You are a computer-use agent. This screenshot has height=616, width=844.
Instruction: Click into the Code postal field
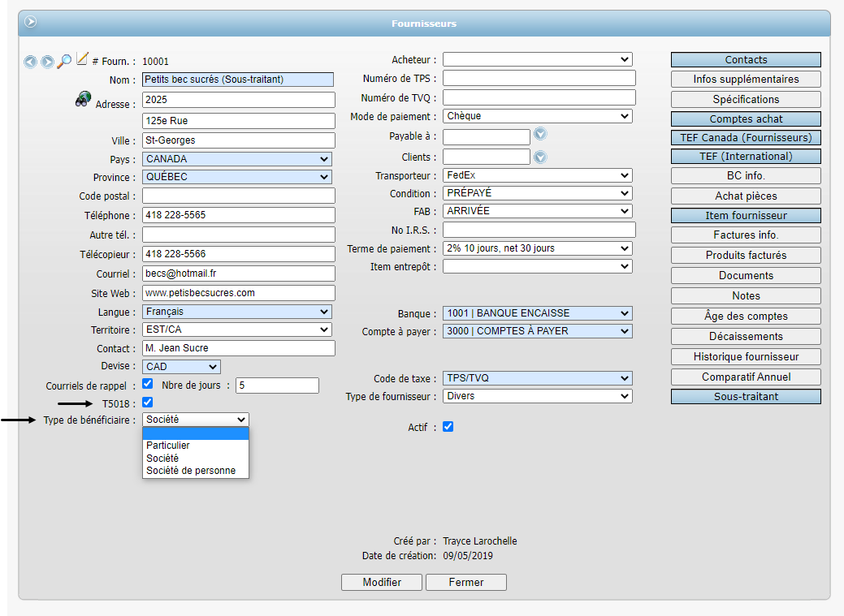[x=239, y=196]
